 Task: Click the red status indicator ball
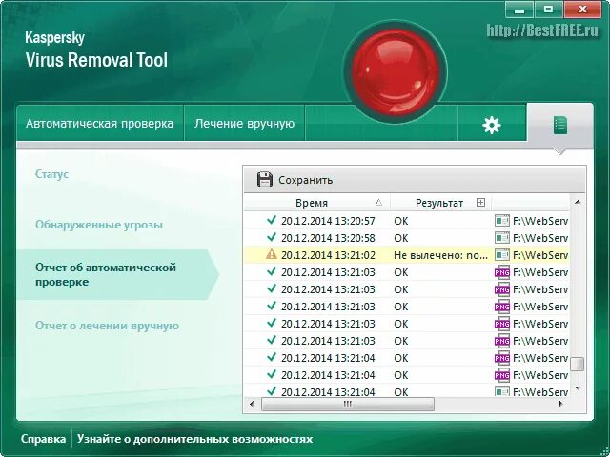coord(396,72)
